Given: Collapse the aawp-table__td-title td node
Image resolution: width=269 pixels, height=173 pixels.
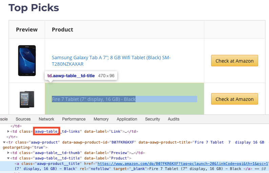Looking at the screenshot, I should tap(8, 158).
